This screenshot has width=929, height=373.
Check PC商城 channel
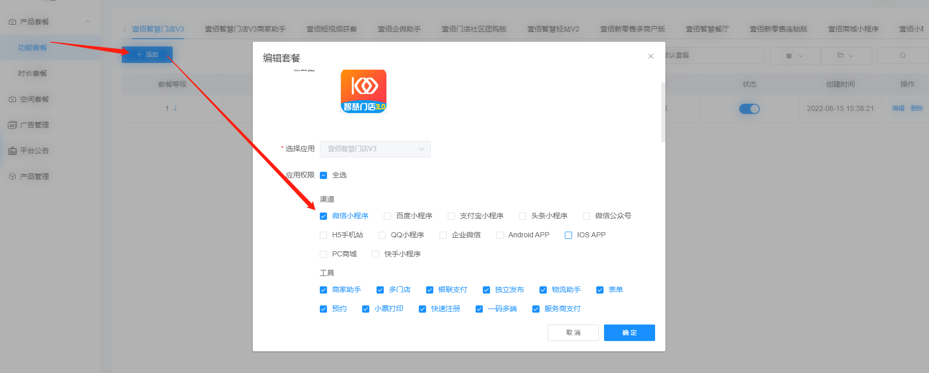click(323, 254)
